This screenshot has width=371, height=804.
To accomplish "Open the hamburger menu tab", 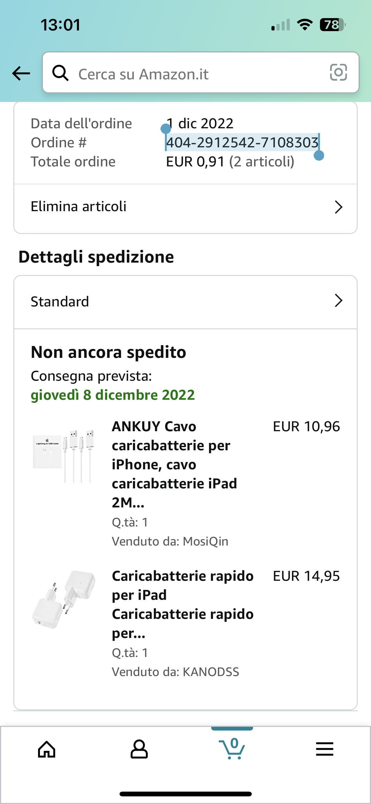I will 324,749.
